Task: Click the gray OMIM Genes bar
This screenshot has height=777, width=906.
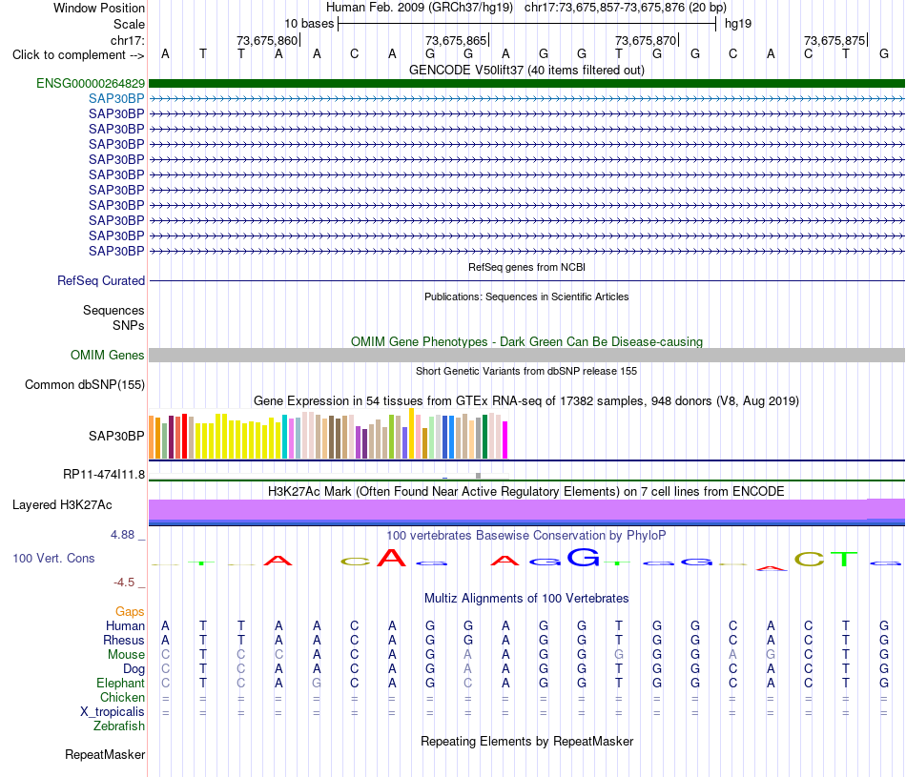Action: pos(526,356)
